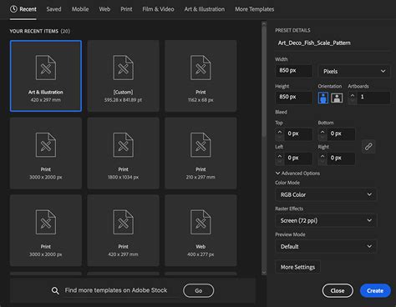Image resolution: width=396 pixels, height=307 pixels.
Task: Set landscape orientation
Action: 337,98
